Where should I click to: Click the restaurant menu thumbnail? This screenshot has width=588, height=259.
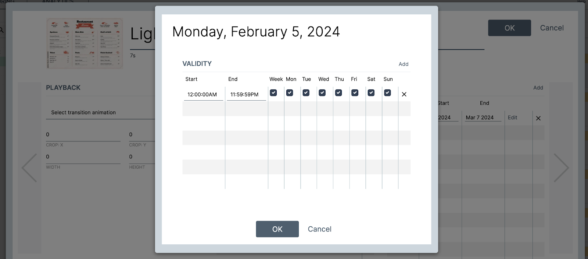85,43
